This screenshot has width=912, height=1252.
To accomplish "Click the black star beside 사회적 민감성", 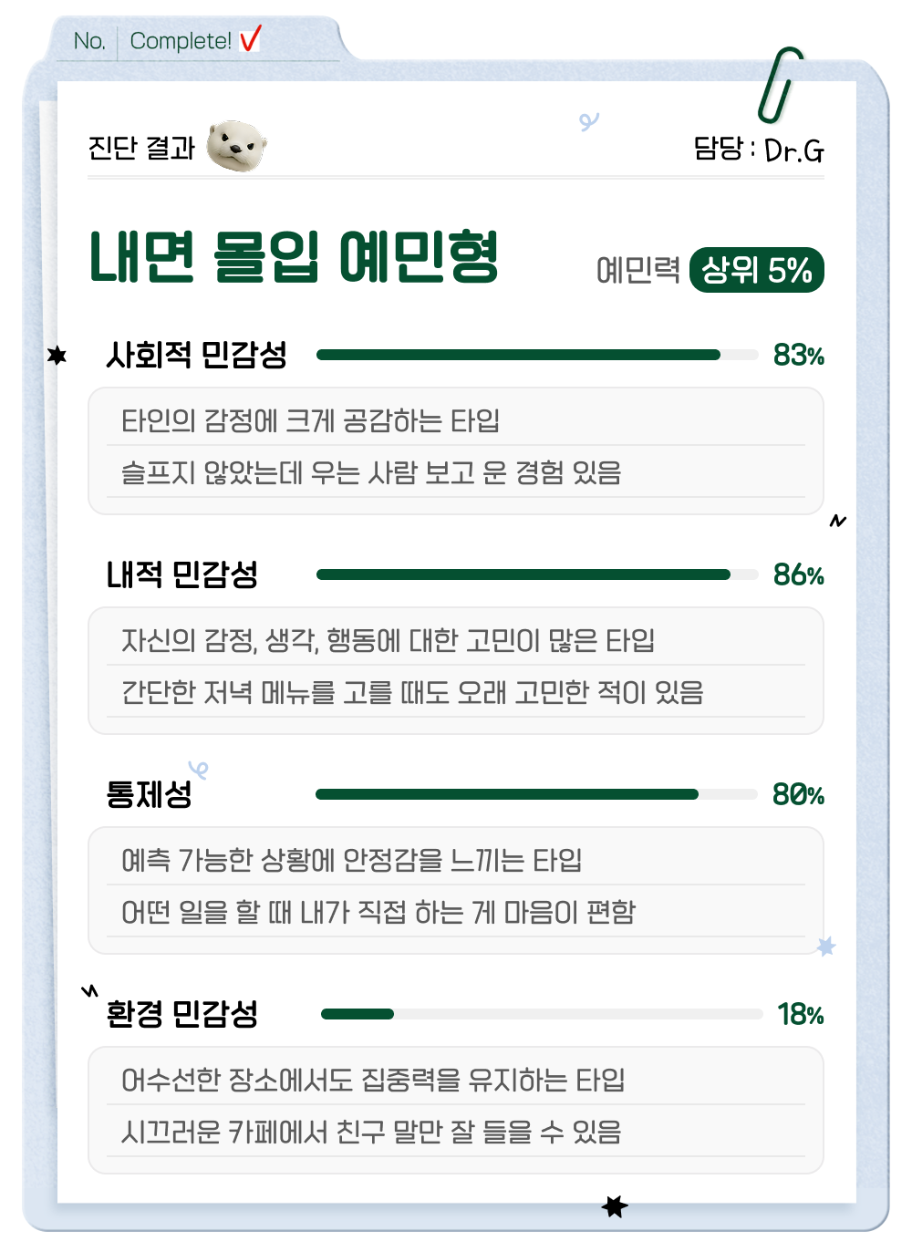I will pyautogui.click(x=57, y=355).
